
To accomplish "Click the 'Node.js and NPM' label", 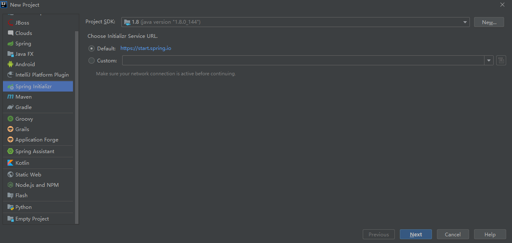I will [37, 185].
